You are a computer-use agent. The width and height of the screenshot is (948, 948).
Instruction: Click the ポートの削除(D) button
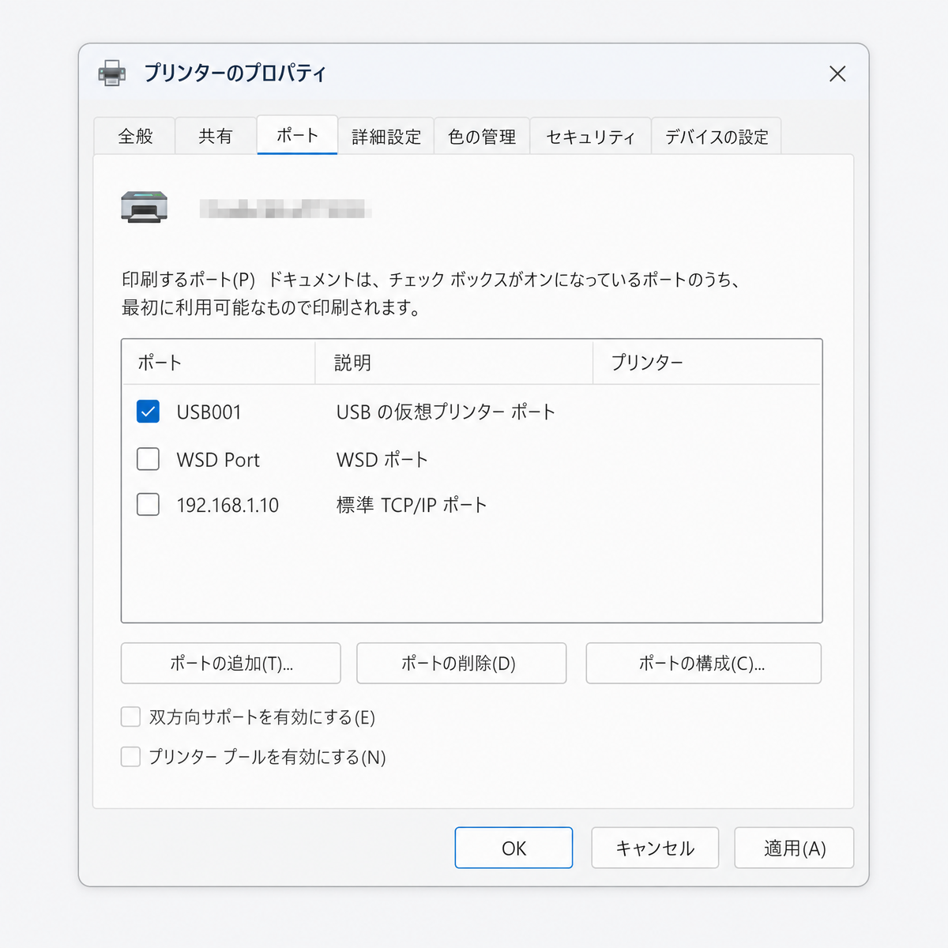(461, 663)
